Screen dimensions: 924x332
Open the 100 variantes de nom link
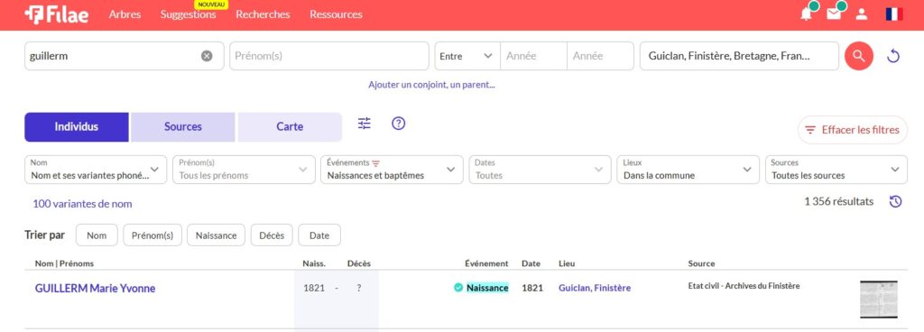click(x=82, y=204)
